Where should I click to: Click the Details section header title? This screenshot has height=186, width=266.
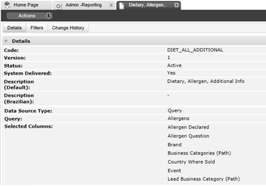coord(21,41)
